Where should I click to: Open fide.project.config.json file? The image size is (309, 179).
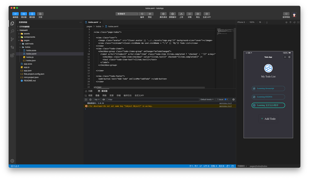(x=50, y=74)
